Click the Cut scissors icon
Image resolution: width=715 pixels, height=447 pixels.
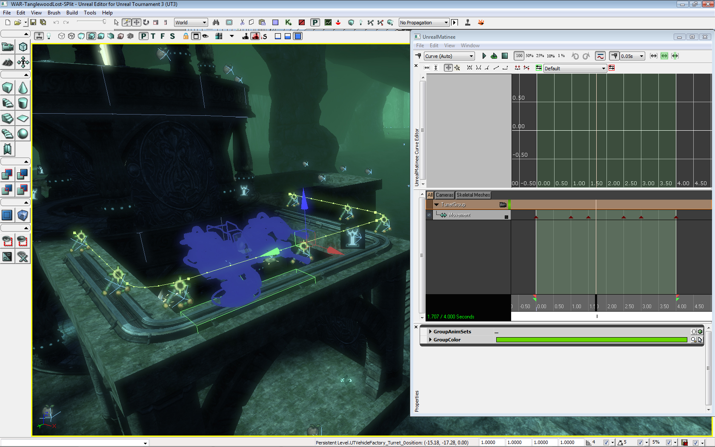242,23
